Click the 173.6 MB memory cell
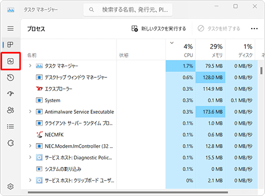265x196 pixels. [210, 112]
